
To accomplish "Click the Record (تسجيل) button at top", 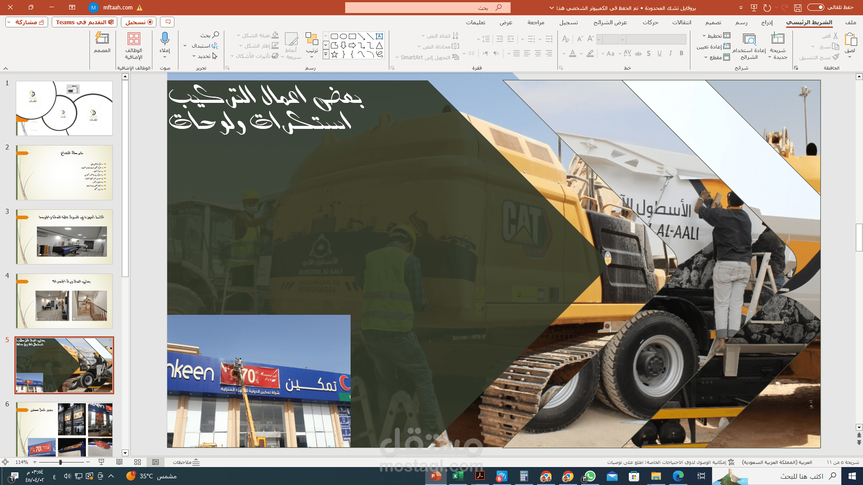I will (139, 22).
